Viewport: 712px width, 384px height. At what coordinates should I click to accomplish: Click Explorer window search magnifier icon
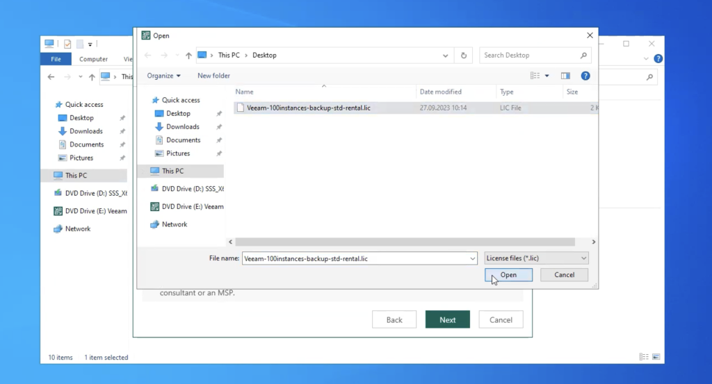coord(649,77)
